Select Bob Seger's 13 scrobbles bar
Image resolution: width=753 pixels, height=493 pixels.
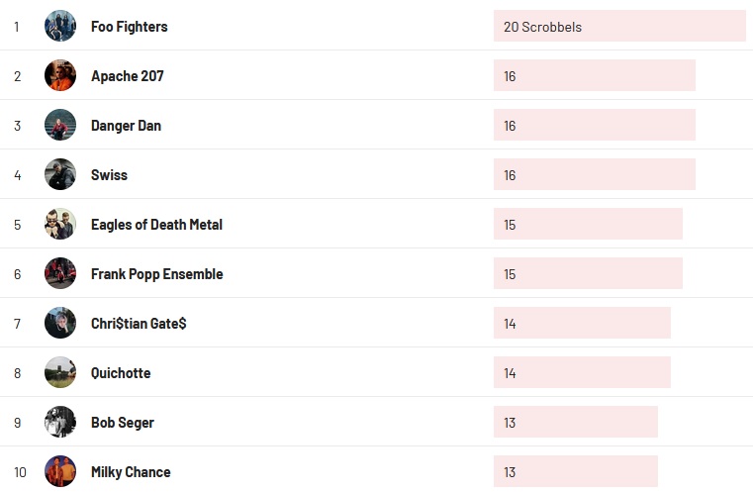[x=575, y=423]
